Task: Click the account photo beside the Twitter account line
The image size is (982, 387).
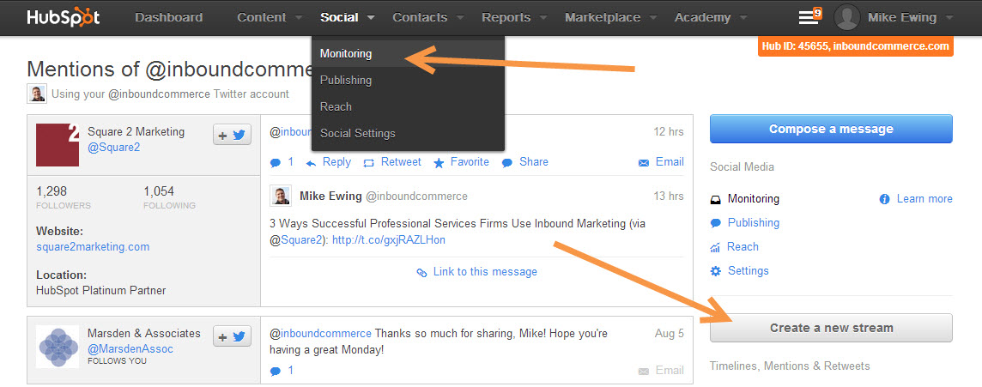Action: coord(37,94)
